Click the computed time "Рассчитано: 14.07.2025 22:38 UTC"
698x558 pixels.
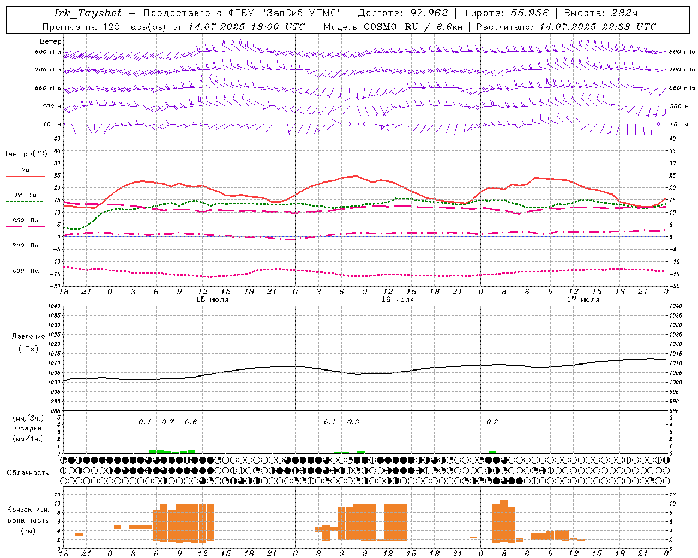566,27
